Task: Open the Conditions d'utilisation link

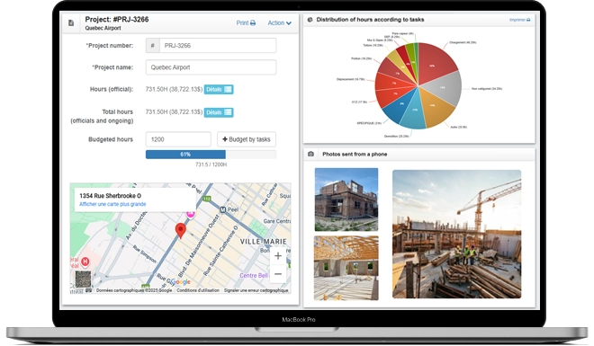Action: tap(198, 290)
